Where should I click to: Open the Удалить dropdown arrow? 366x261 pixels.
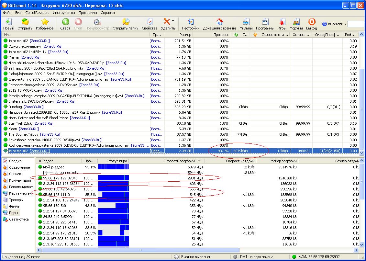click(x=173, y=21)
